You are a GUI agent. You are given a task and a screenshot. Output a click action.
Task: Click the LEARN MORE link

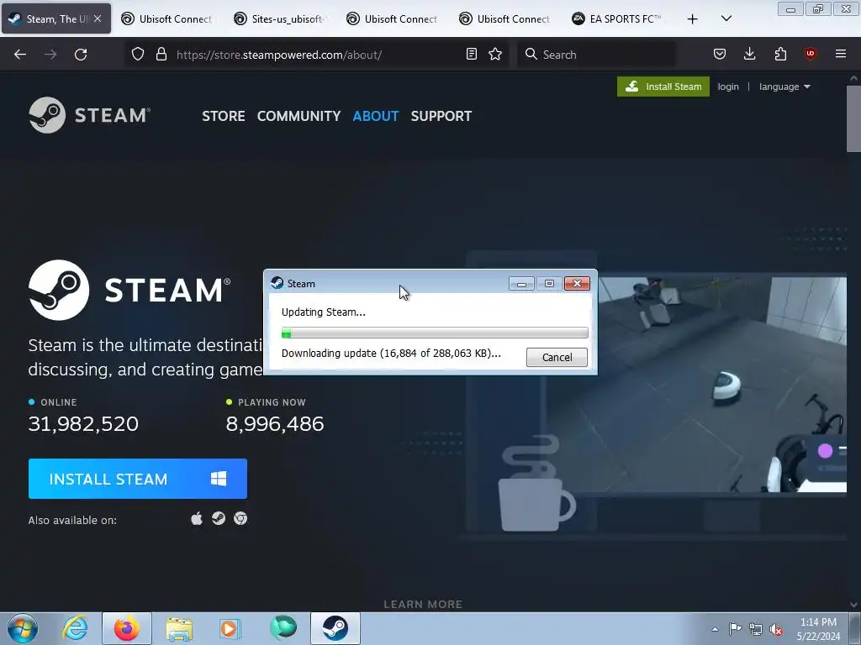click(x=423, y=604)
